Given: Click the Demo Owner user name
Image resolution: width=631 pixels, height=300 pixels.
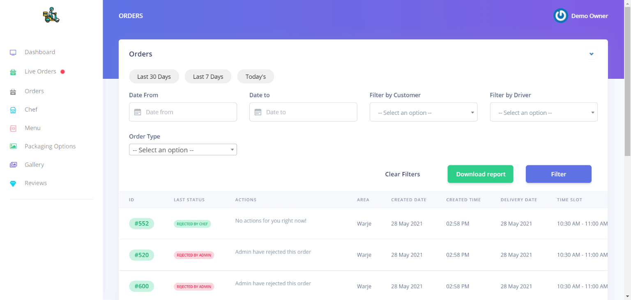Looking at the screenshot, I should (590, 16).
